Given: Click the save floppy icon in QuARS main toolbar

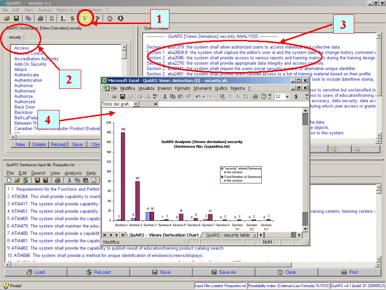Looking at the screenshot, I should [x=16, y=18].
